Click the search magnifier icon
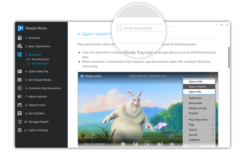This screenshot has height=163, width=245. coord(120,28)
